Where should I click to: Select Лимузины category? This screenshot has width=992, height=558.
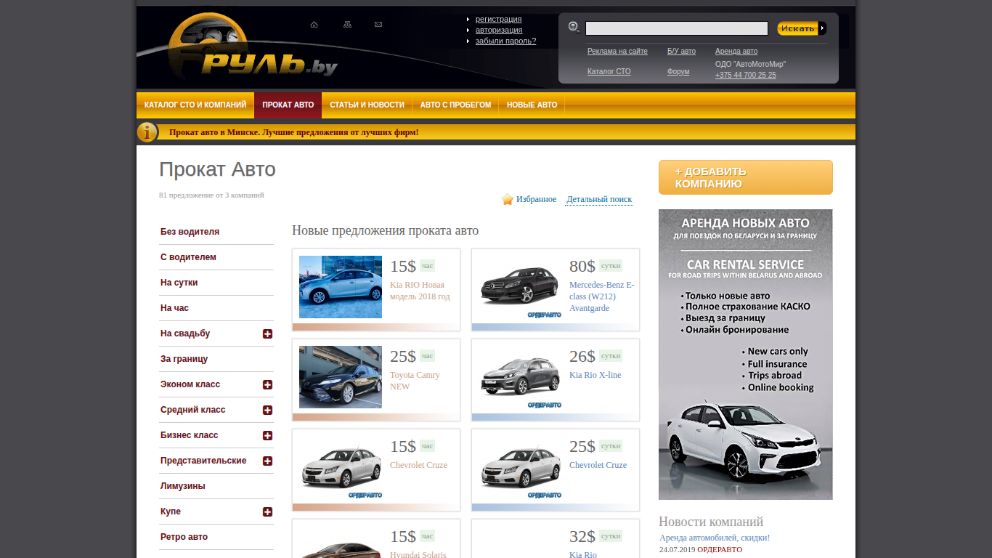(x=182, y=486)
